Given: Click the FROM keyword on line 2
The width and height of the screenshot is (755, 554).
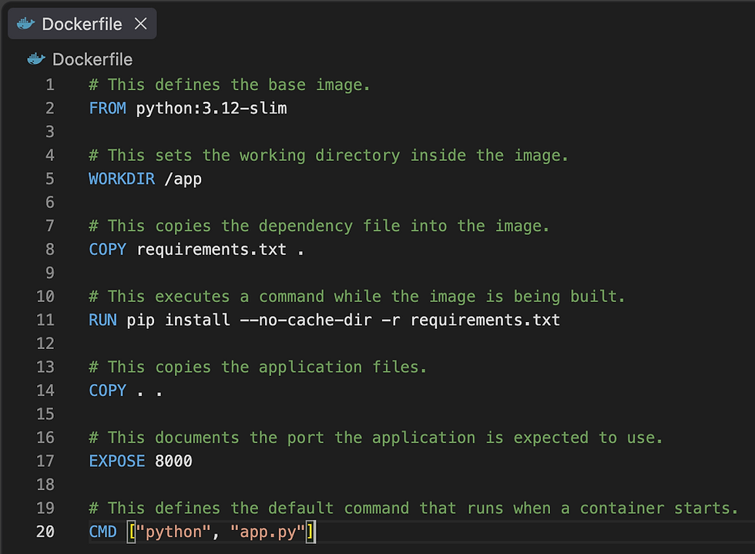Looking at the screenshot, I should pos(107,109).
